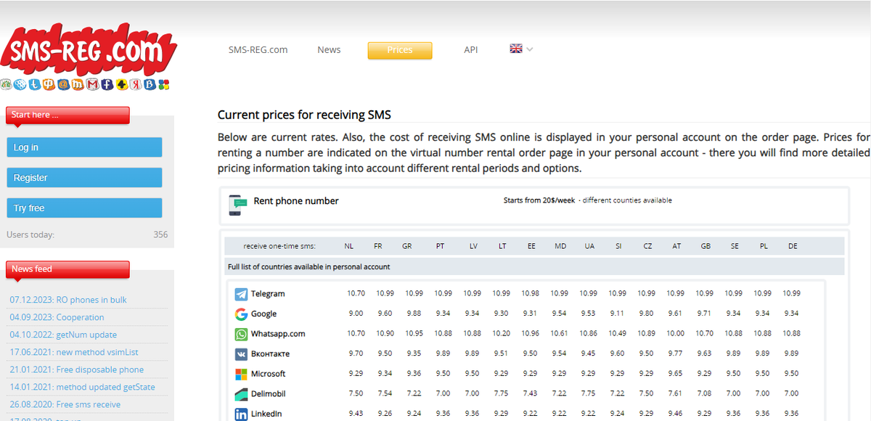
Task: Click the Log in button
Action: tap(84, 147)
